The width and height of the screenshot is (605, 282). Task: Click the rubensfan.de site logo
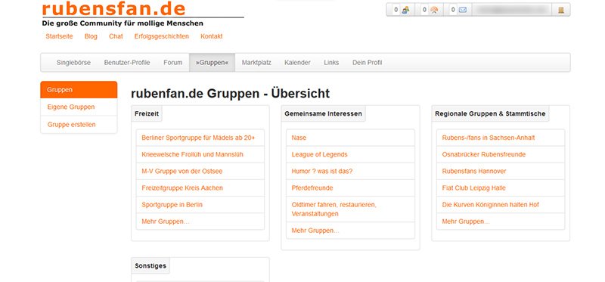pos(114,8)
